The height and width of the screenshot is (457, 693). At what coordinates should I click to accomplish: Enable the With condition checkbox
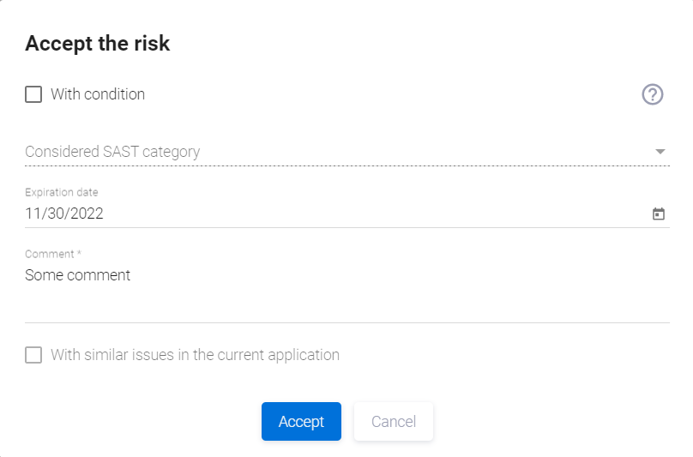pos(33,94)
